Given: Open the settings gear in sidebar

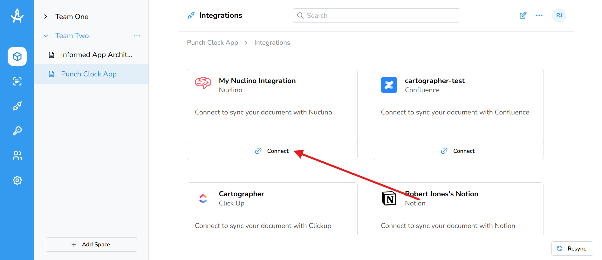Looking at the screenshot, I should click(x=17, y=180).
